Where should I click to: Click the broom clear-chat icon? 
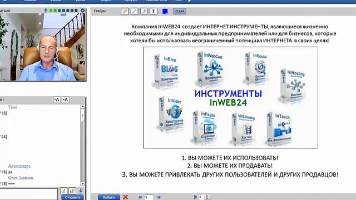[x=64, y=191]
